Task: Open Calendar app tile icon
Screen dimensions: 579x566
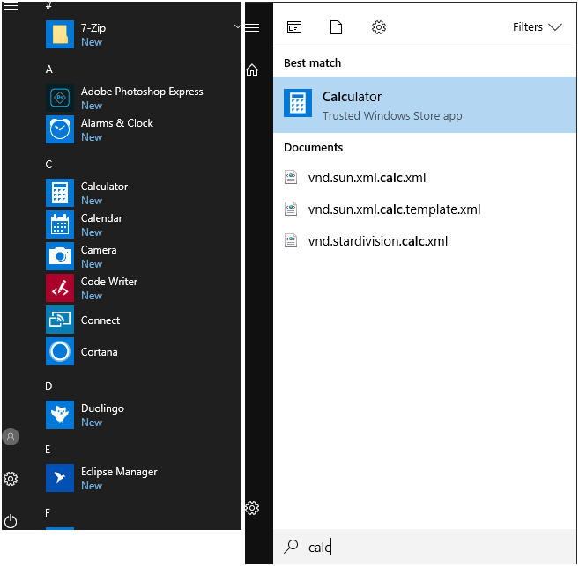Action: (x=60, y=224)
